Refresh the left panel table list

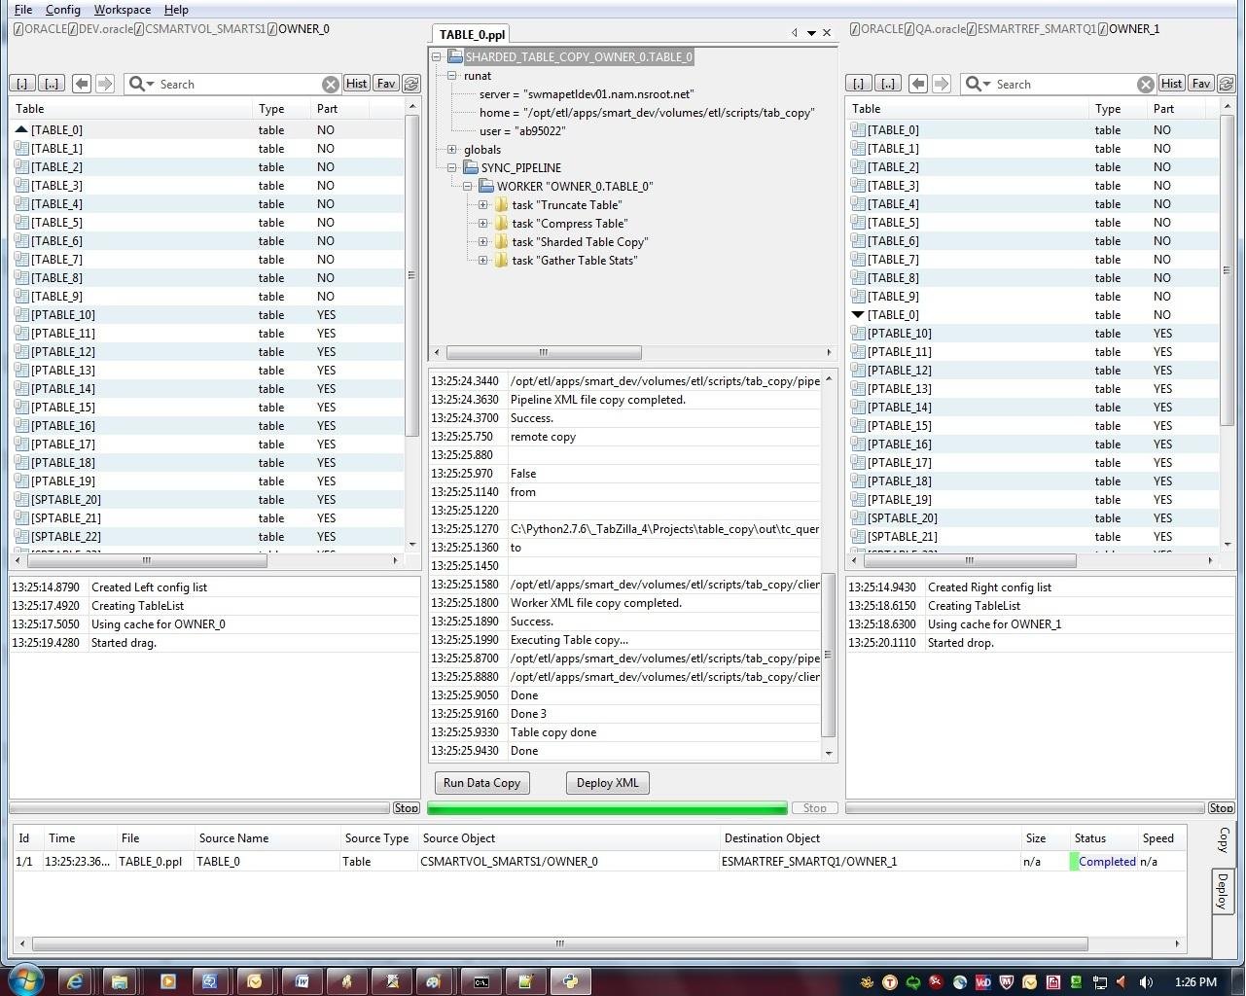(x=410, y=84)
